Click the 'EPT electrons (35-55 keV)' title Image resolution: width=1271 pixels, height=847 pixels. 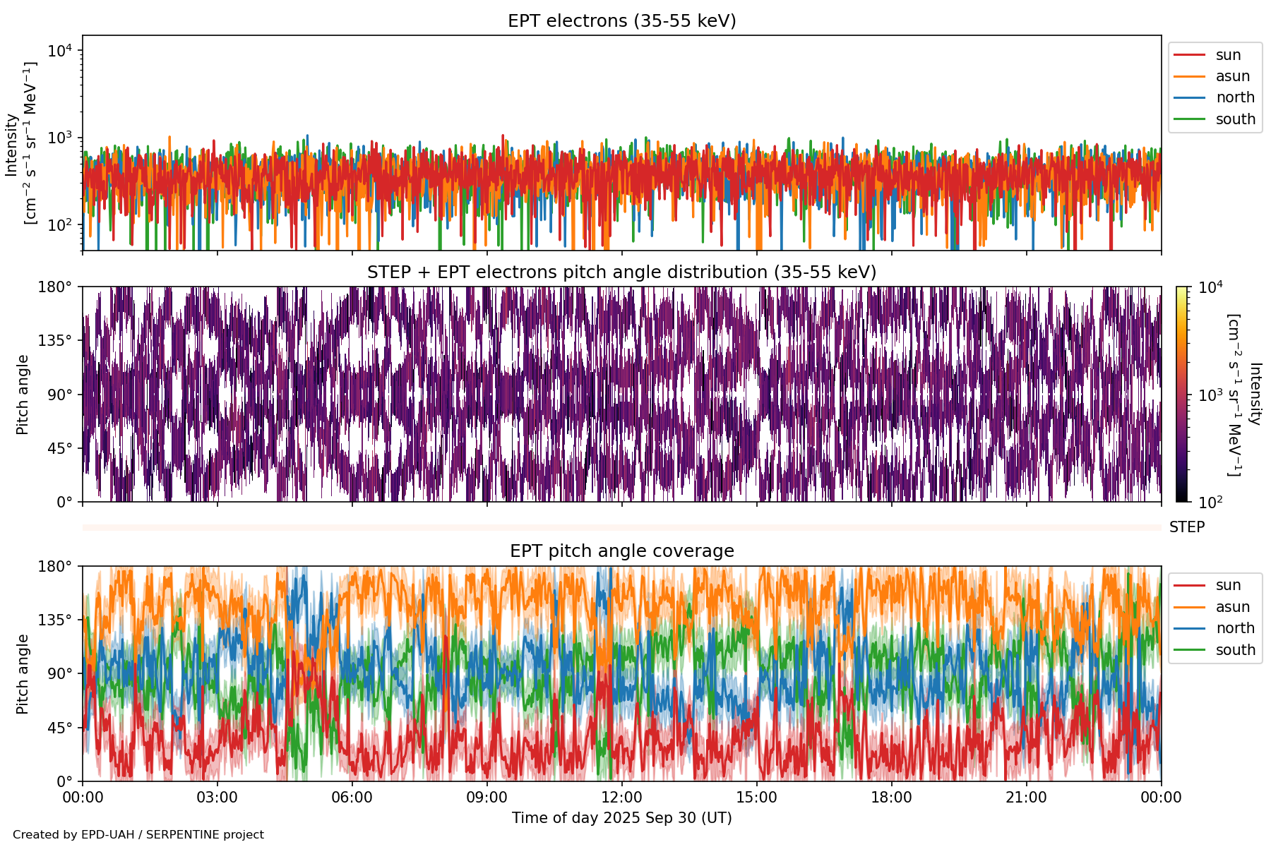click(x=621, y=21)
